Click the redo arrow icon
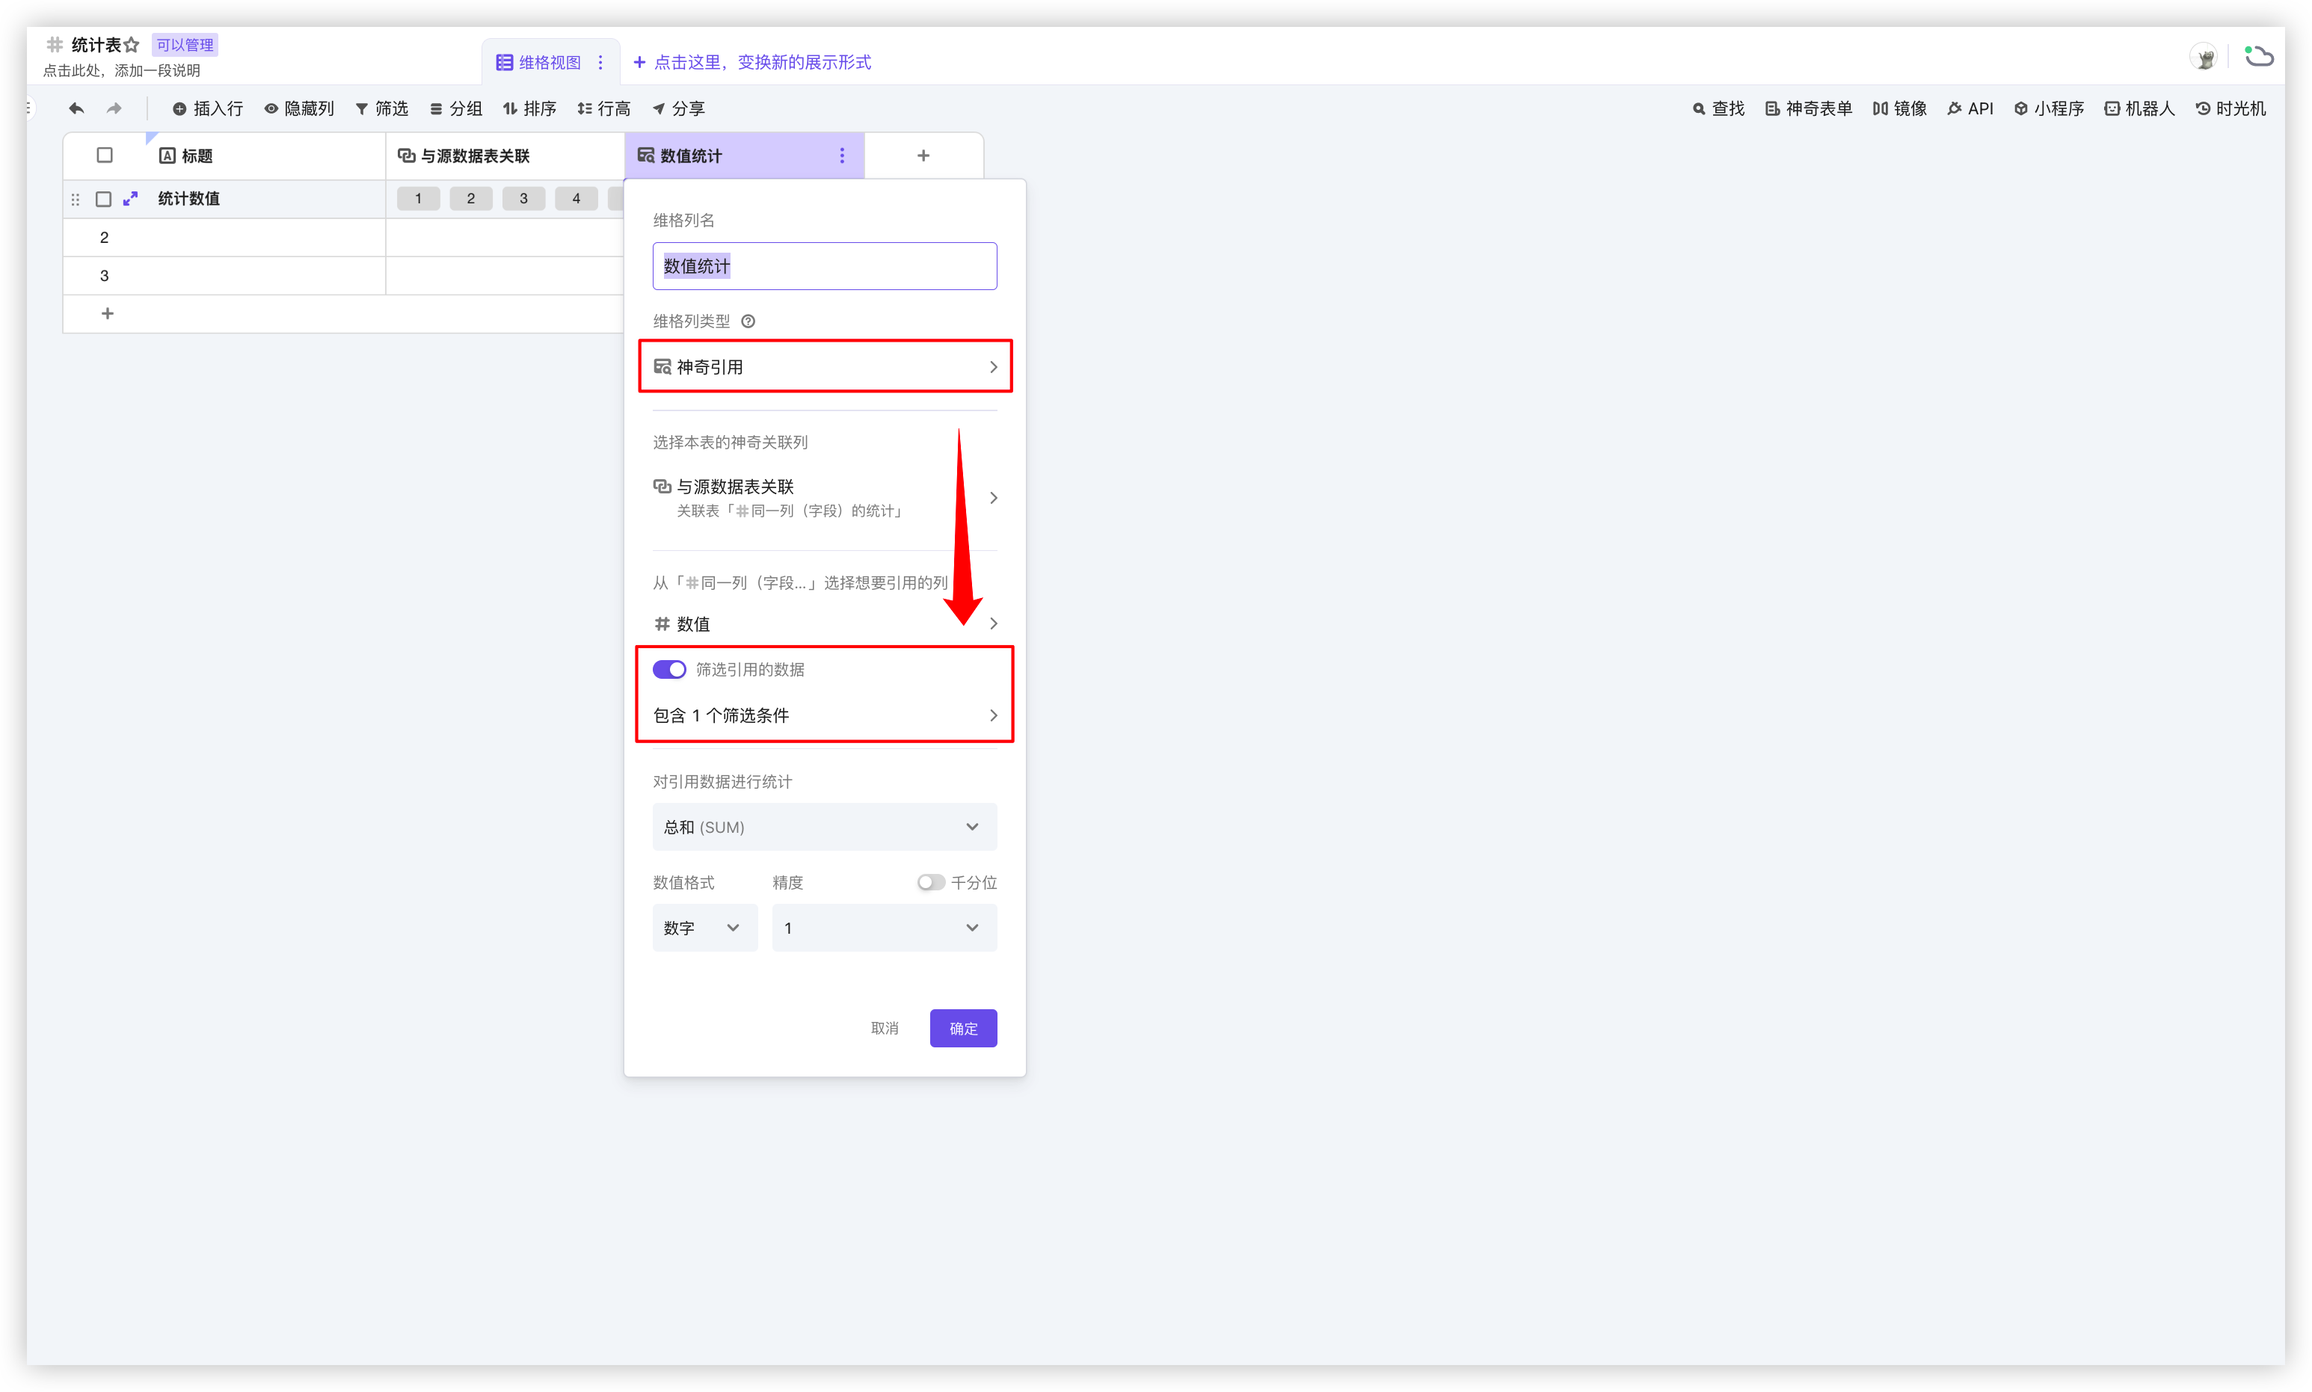 pyautogui.click(x=114, y=109)
